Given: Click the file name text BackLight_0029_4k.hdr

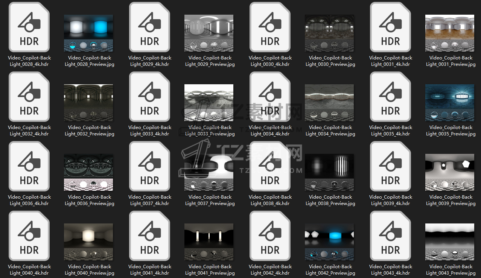Looking at the screenshot, I should point(150,61).
